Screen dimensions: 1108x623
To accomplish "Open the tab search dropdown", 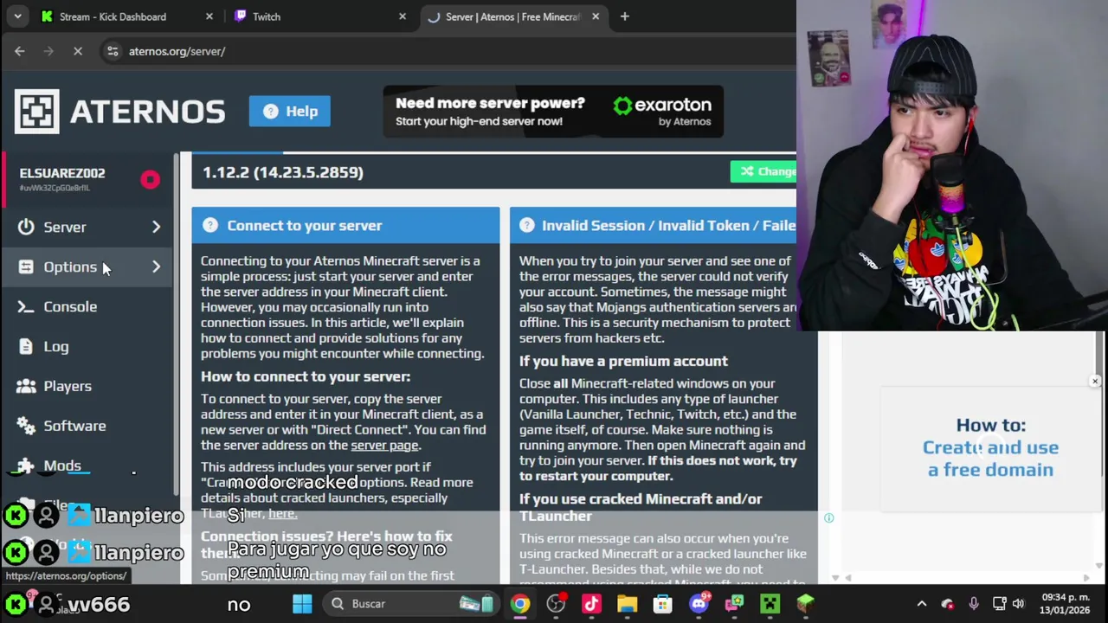I will 17,16.
